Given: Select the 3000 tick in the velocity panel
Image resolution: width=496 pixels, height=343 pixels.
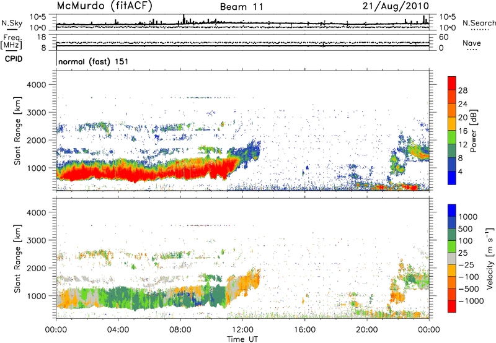Looking at the screenshot, I should (37, 240).
